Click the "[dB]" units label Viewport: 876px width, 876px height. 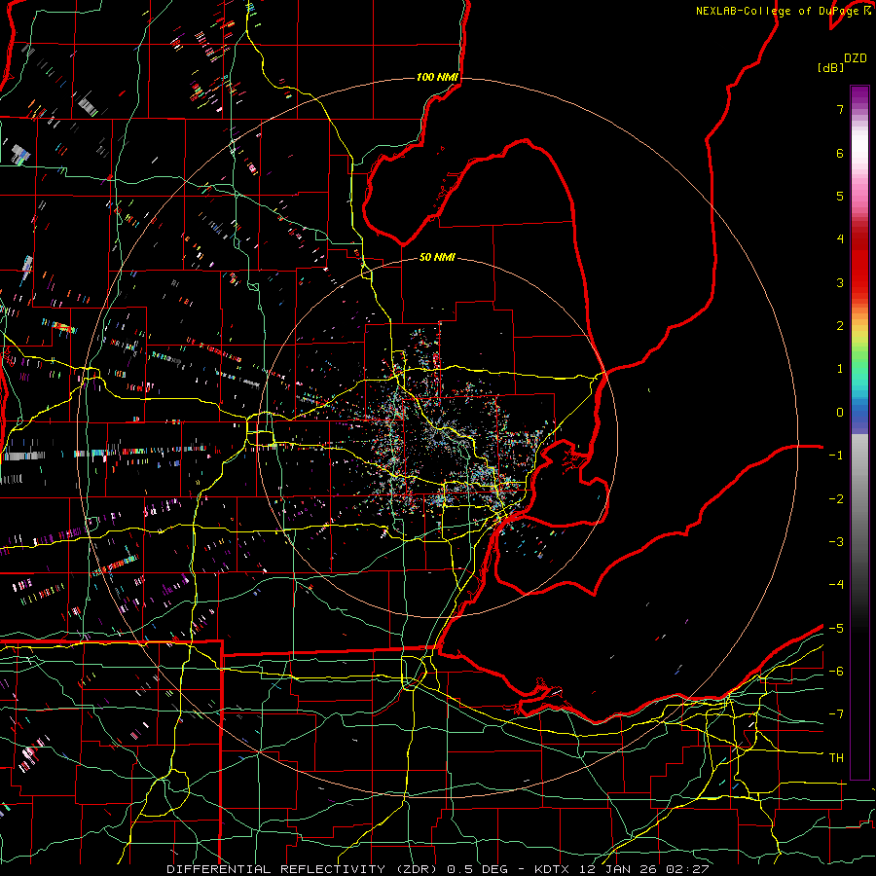coord(829,67)
